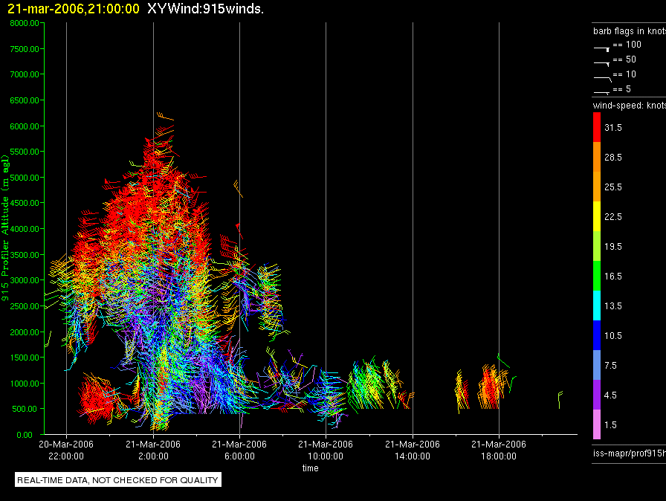Click the 50 knot barb flag icon
The image size is (666, 501).
pos(602,64)
